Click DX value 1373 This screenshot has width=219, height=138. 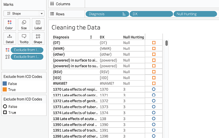tap(104, 107)
